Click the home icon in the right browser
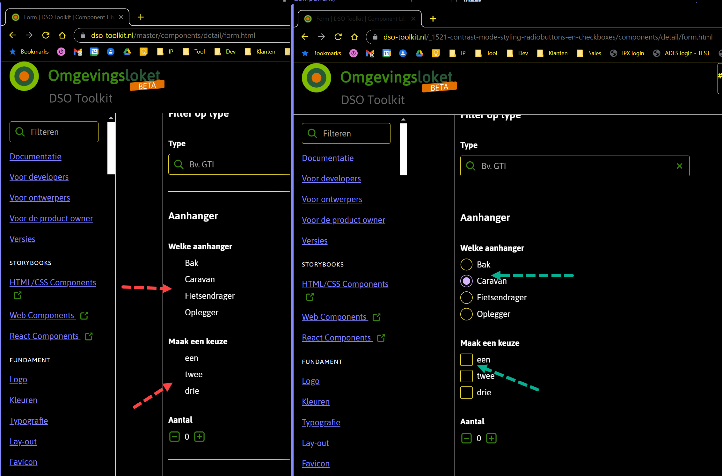The image size is (722, 476). click(354, 37)
